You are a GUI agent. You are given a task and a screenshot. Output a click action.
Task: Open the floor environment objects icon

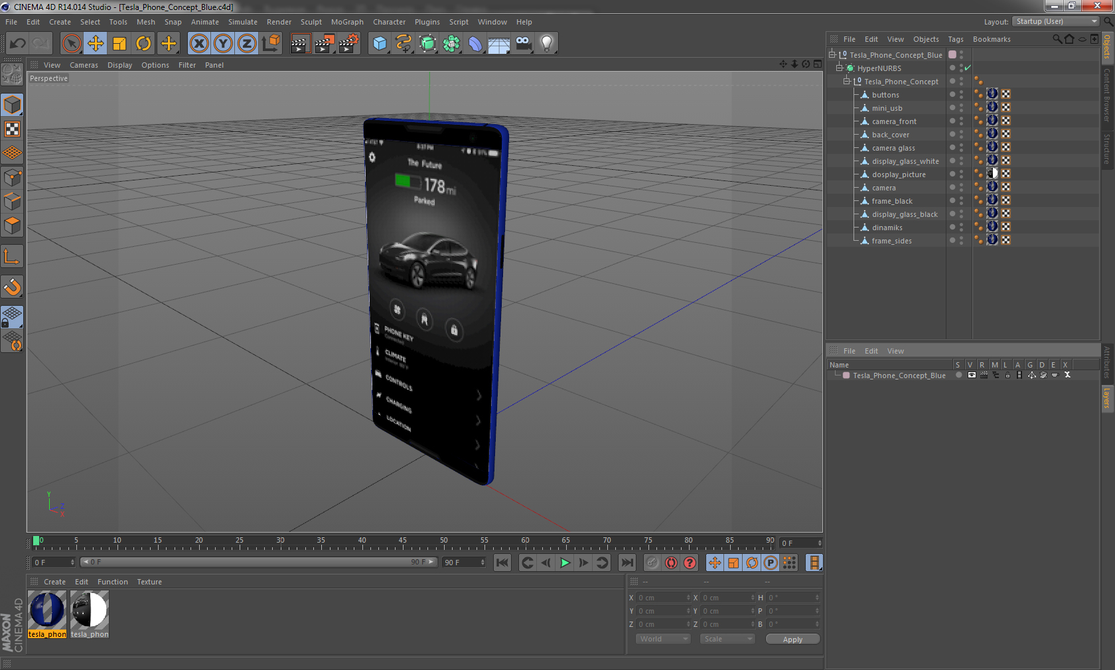tap(499, 44)
